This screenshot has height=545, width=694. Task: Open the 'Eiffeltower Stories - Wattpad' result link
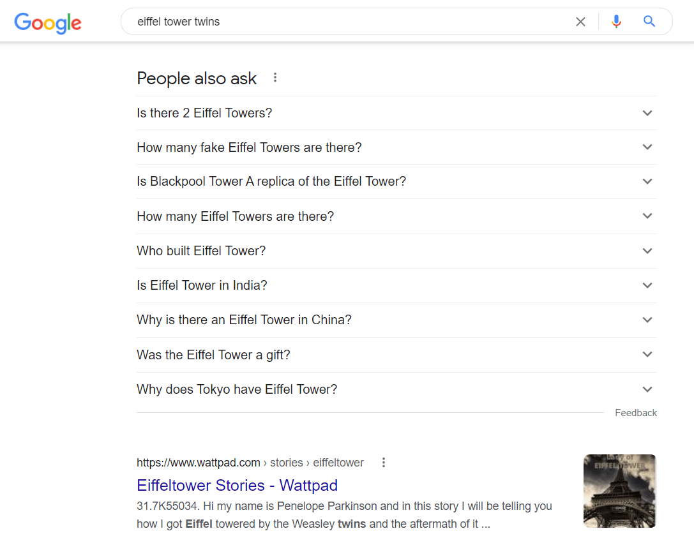click(238, 485)
